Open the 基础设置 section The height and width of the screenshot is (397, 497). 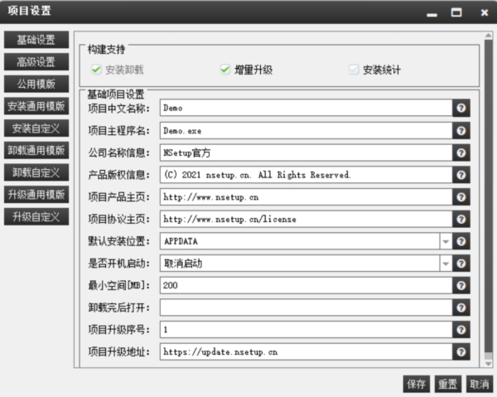[36, 40]
